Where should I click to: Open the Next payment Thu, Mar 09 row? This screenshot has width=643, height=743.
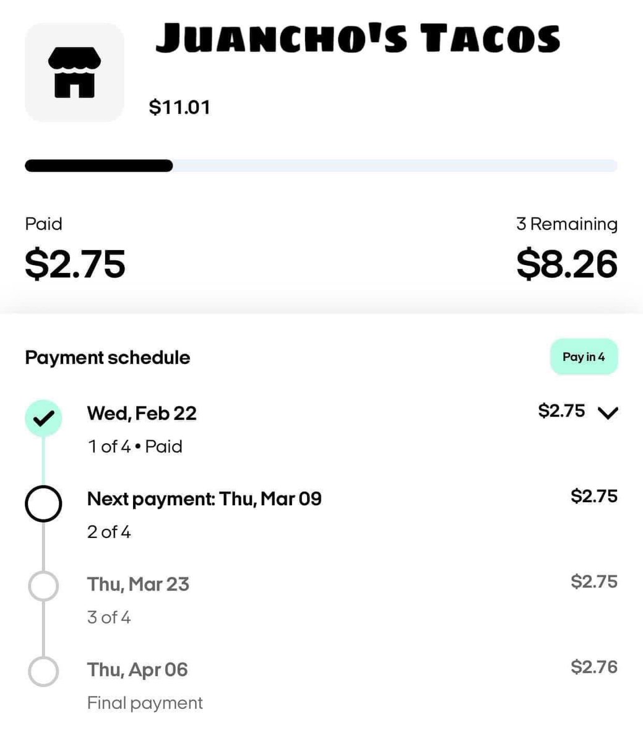point(321,514)
